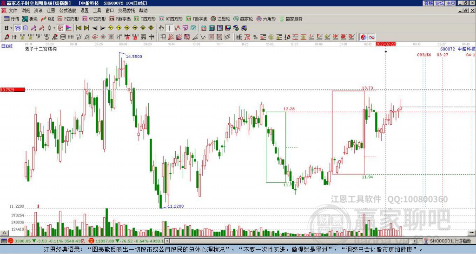Open the calendar date icon
Screen dimensions: 476x254
[204, 28]
